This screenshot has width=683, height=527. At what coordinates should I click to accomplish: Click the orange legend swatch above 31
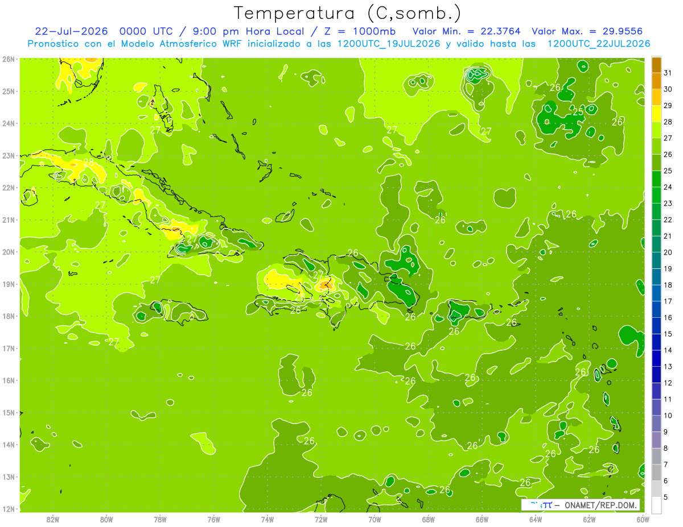click(656, 64)
